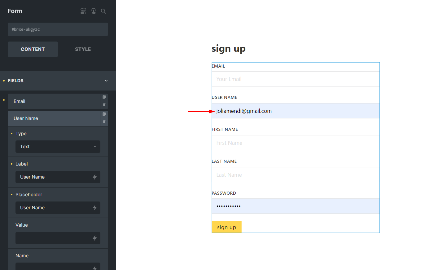421x270 pixels.
Task: Collapse the FIELDS section
Action: click(106, 81)
